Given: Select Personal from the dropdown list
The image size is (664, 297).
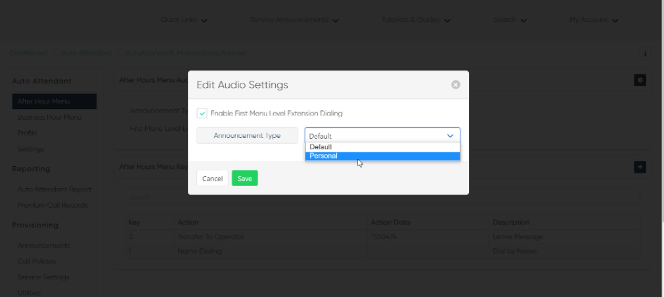Looking at the screenshot, I should (x=382, y=156).
